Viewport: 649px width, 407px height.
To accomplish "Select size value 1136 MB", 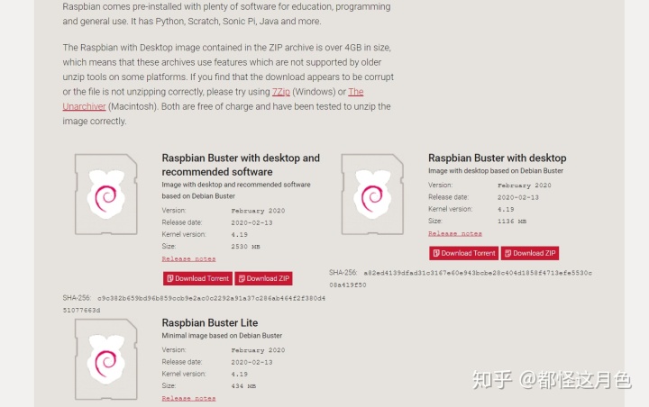I will point(512,222).
